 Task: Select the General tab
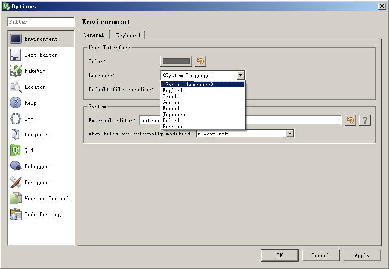click(94, 35)
